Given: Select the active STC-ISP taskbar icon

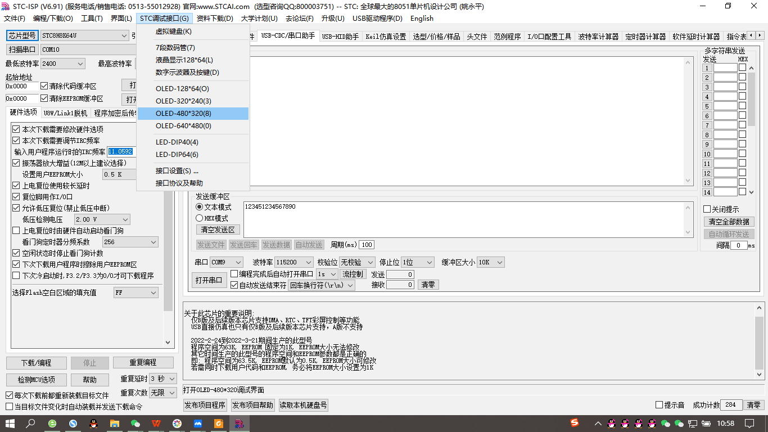Looking at the screenshot, I should point(240,423).
